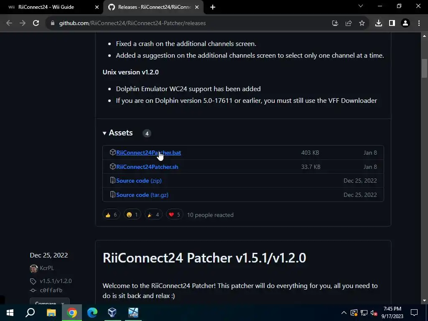Toggle thumbs up reaction
This screenshot has width=428, height=321.
pyautogui.click(x=111, y=215)
